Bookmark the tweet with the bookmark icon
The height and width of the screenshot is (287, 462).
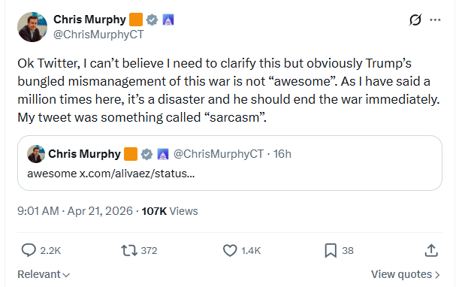pos(331,250)
